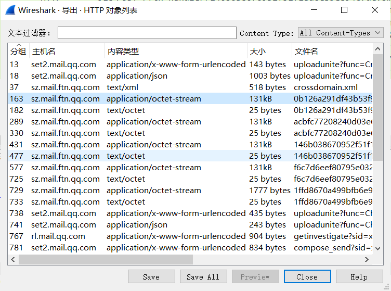Sort by the 文件名 column header

tap(332, 51)
